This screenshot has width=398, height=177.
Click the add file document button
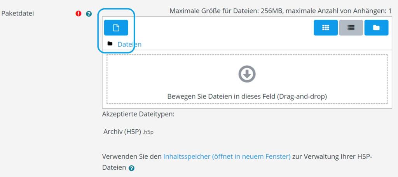point(116,28)
